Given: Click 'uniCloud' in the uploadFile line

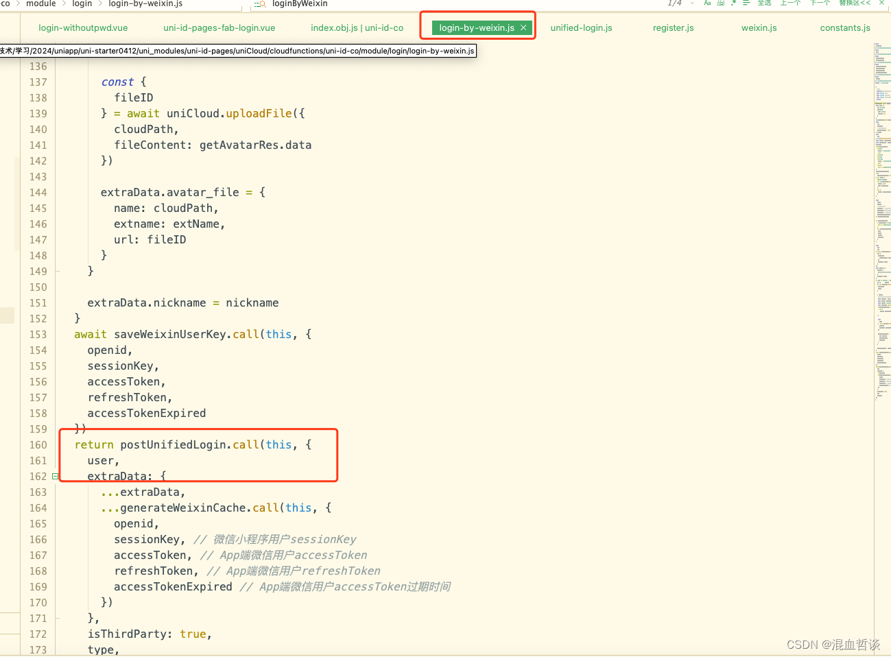Looking at the screenshot, I should point(193,114).
